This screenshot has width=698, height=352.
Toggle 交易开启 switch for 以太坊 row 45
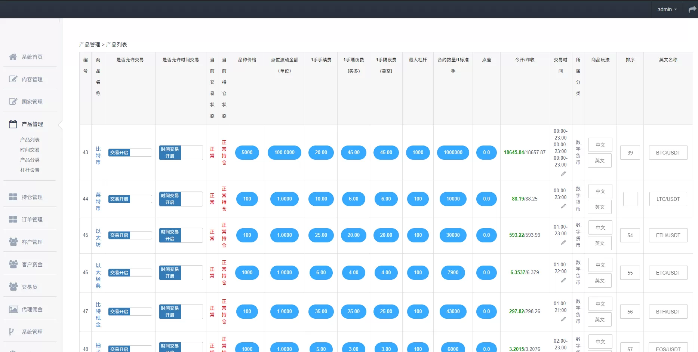pyautogui.click(x=130, y=235)
